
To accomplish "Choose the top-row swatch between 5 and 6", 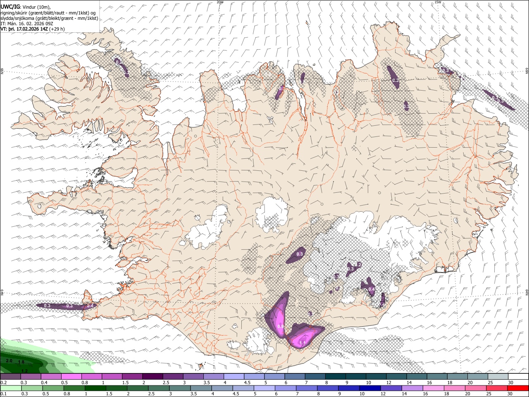I will (274, 376).
